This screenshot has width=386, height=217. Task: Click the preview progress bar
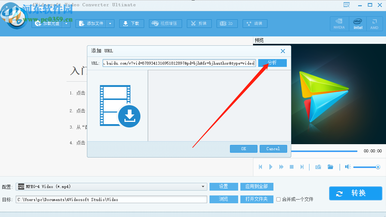point(324,151)
